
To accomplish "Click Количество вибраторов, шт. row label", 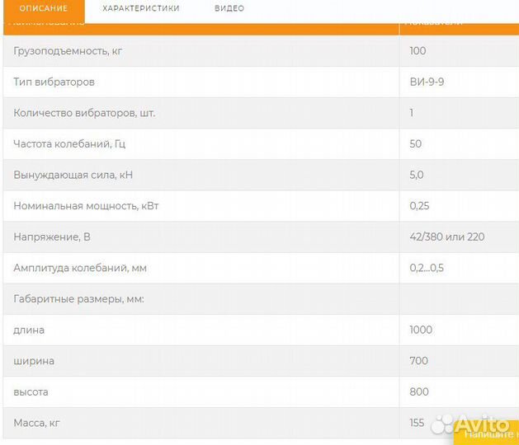I will pyautogui.click(x=84, y=113).
